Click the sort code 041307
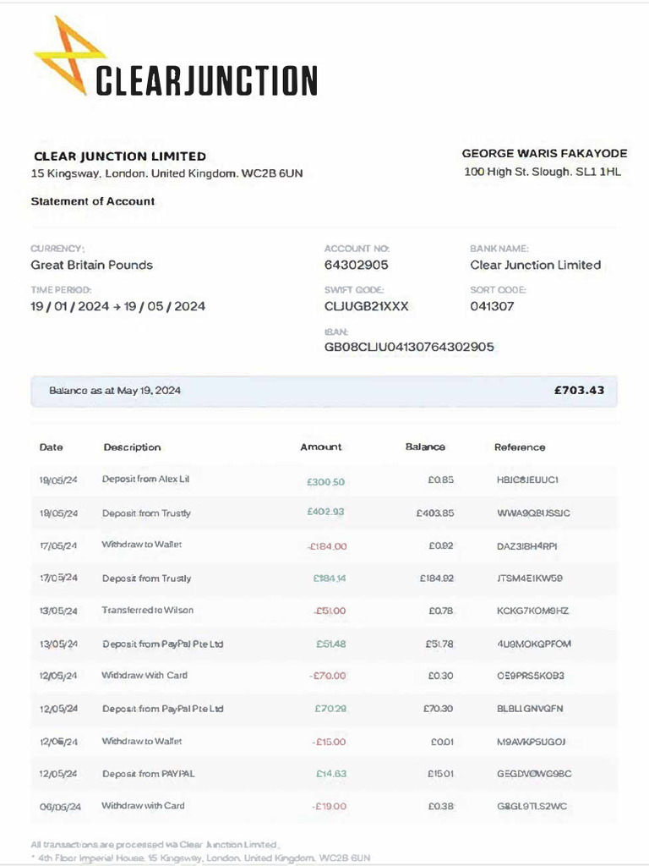This screenshot has height=866, width=649. click(x=492, y=306)
